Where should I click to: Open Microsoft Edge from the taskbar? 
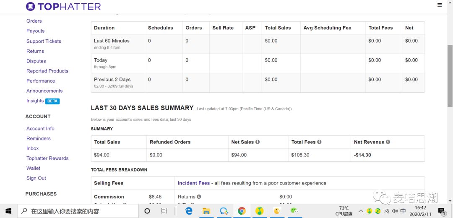pyautogui.click(x=189, y=211)
